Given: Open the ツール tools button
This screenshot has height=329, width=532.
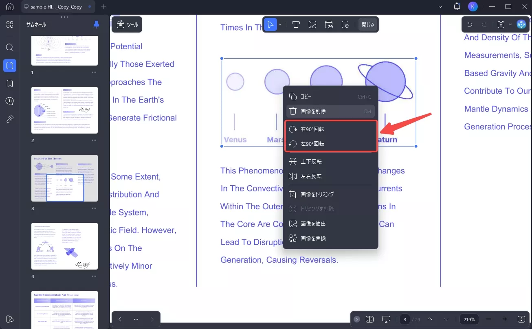Looking at the screenshot, I should point(127,24).
